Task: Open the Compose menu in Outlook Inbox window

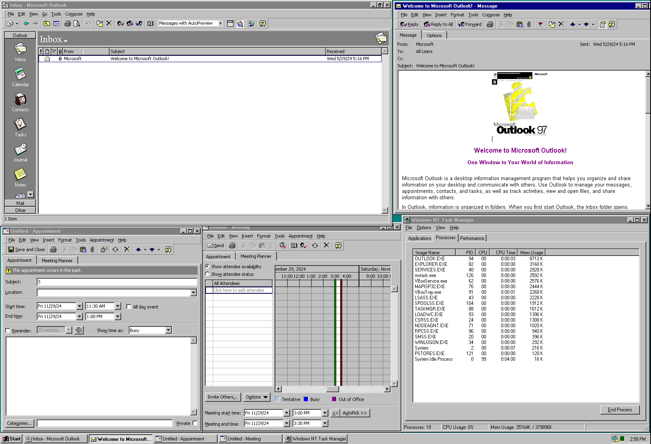Action: click(x=74, y=14)
